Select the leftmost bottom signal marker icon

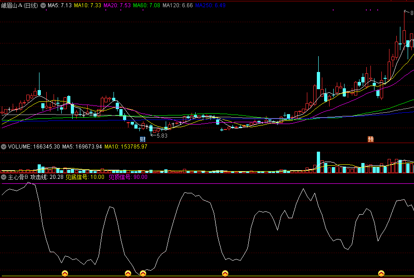[x=64, y=273]
